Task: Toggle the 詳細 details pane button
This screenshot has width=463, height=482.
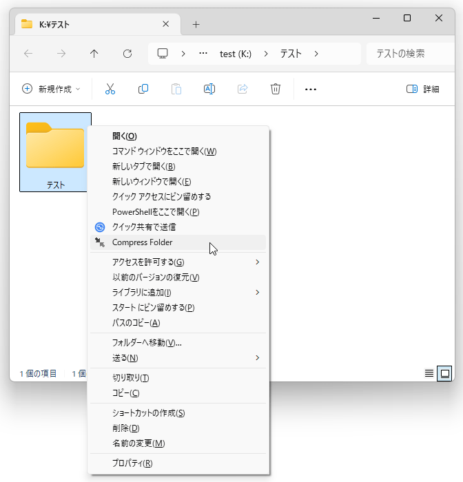Action: tap(423, 89)
